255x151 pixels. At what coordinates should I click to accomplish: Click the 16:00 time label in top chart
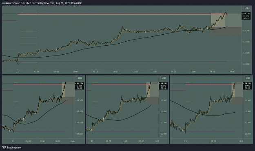coord(213,71)
